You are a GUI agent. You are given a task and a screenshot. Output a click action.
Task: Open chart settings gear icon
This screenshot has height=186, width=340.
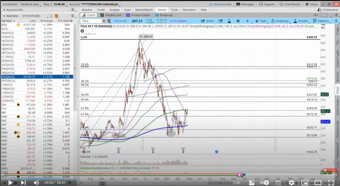238,21
